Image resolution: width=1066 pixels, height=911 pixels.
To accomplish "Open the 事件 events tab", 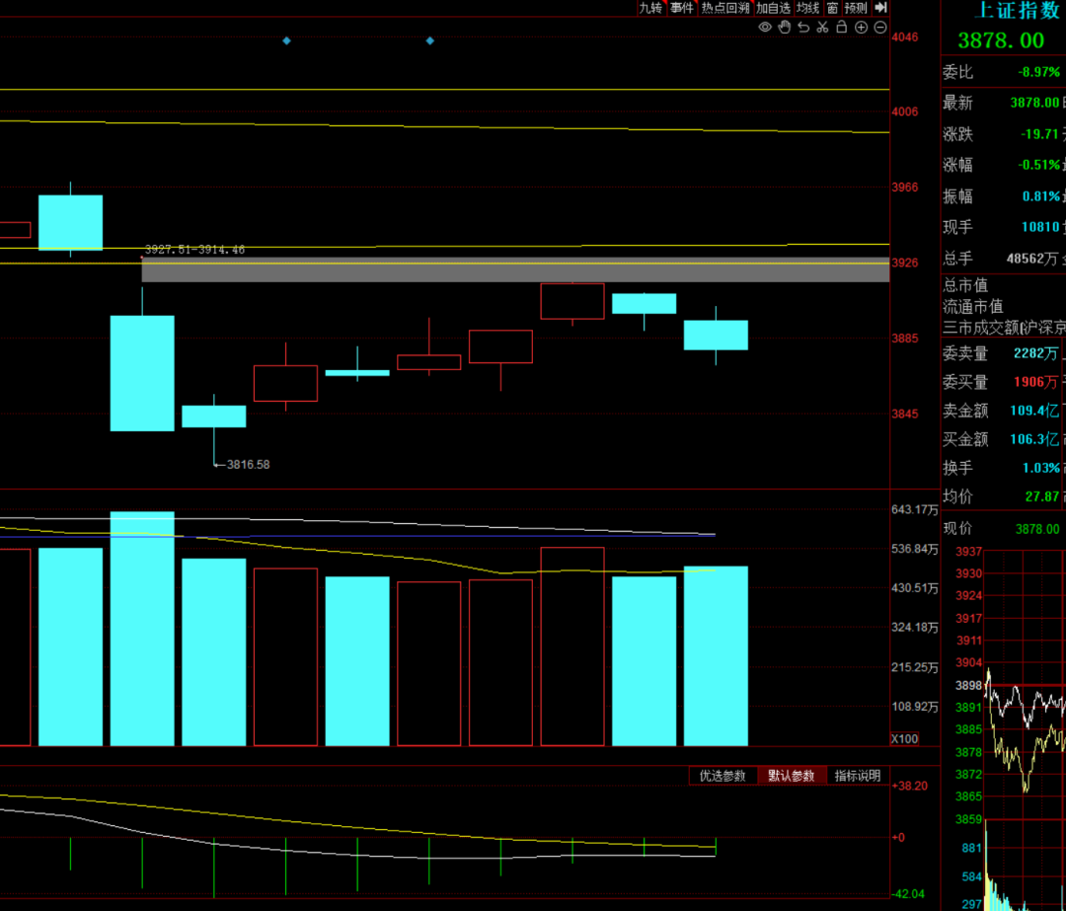I will tap(682, 8).
